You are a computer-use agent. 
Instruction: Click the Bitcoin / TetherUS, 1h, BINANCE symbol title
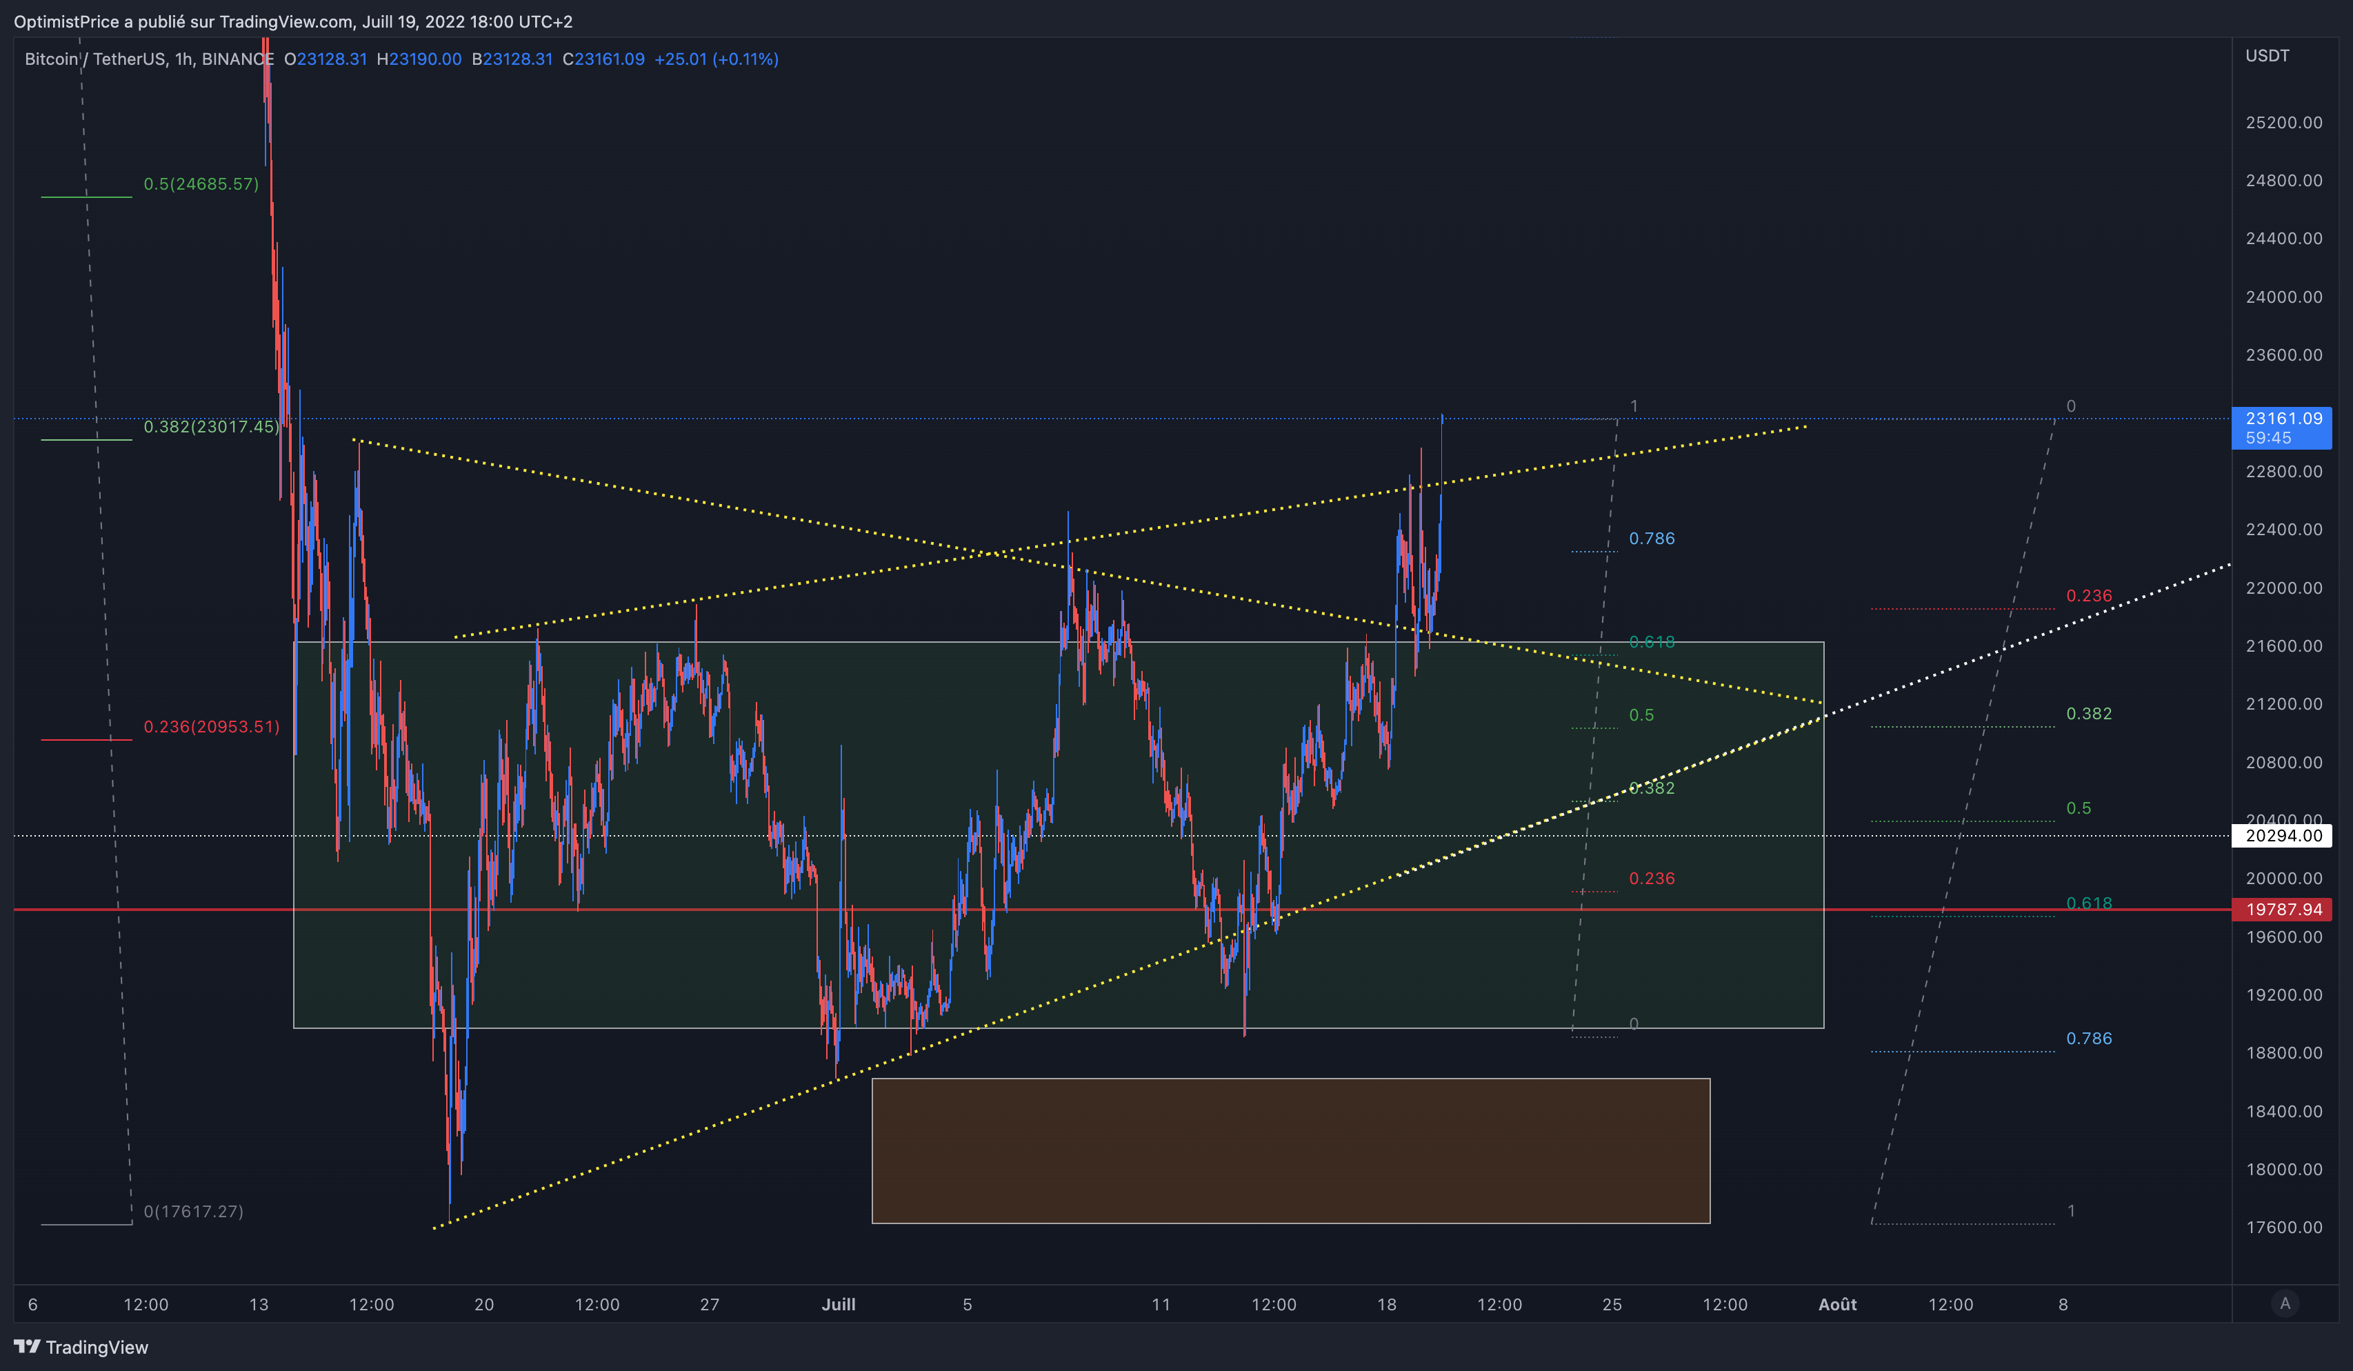150,59
